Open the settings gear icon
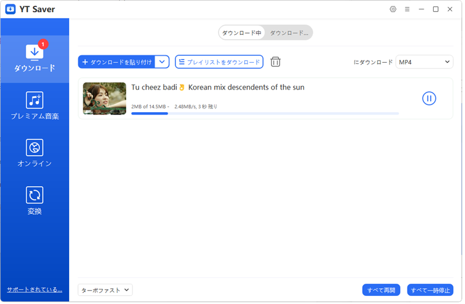This screenshot has width=465, height=304. pyautogui.click(x=393, y=9)
